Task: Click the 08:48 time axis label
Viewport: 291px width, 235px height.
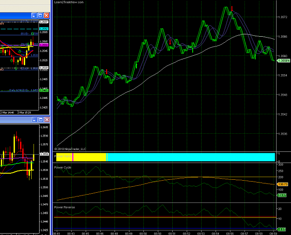Action: [115, 234]
